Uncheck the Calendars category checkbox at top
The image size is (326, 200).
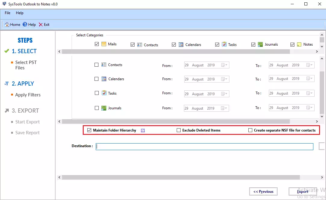pyautogui.click(x=174, y=45)
